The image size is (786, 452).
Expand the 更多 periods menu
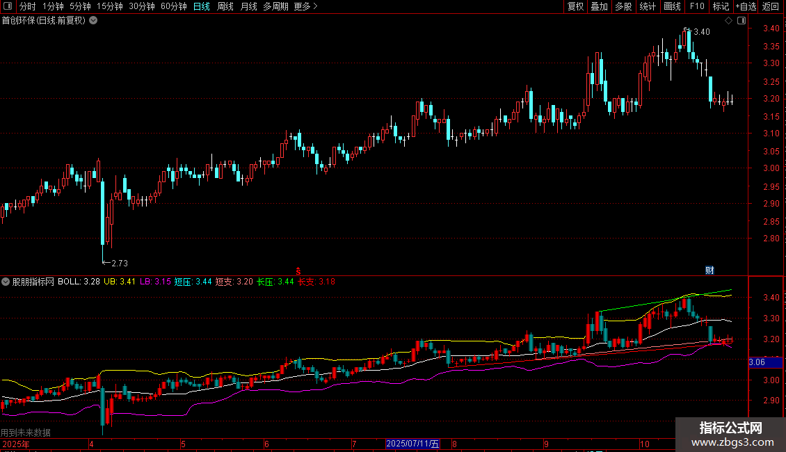tap(305, 6)
